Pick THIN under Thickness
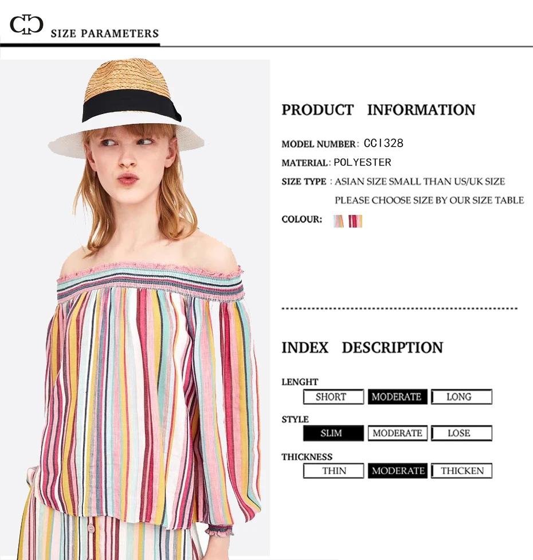The image size is (533, 560). coord(334,471)
